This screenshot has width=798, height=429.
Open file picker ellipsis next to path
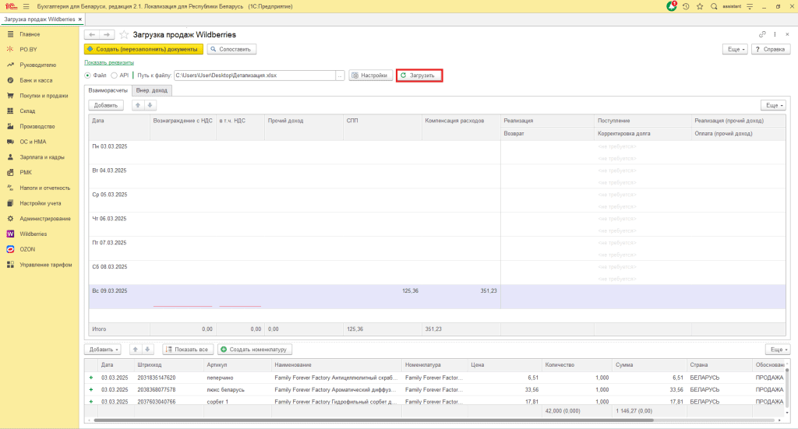coord(340,76)
